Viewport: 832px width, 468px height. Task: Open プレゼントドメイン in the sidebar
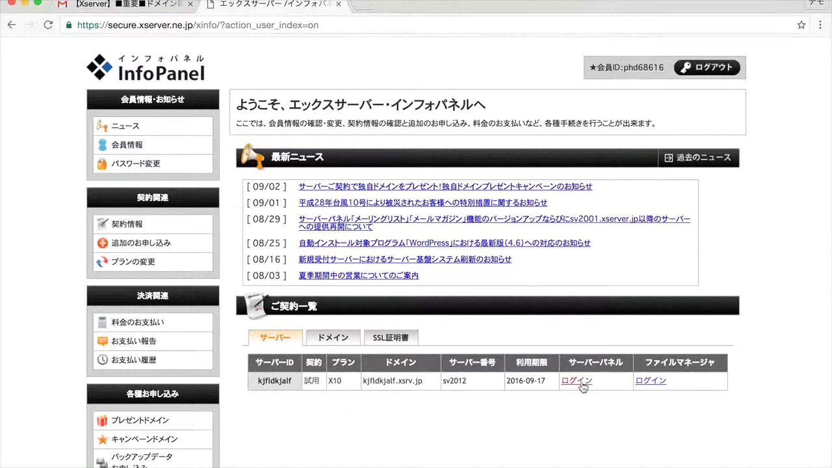[153, 420]
